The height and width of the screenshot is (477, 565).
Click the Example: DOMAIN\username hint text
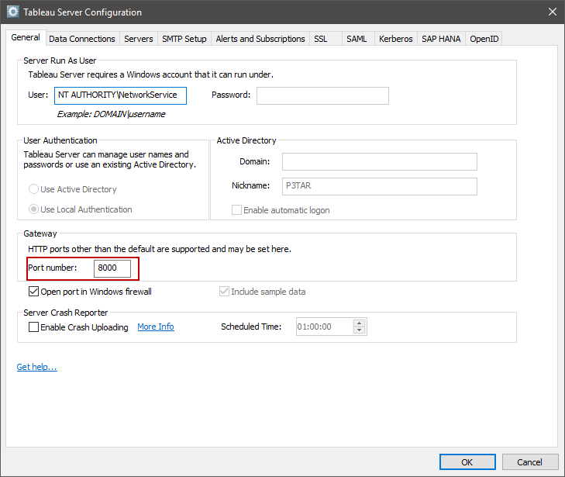111,114
